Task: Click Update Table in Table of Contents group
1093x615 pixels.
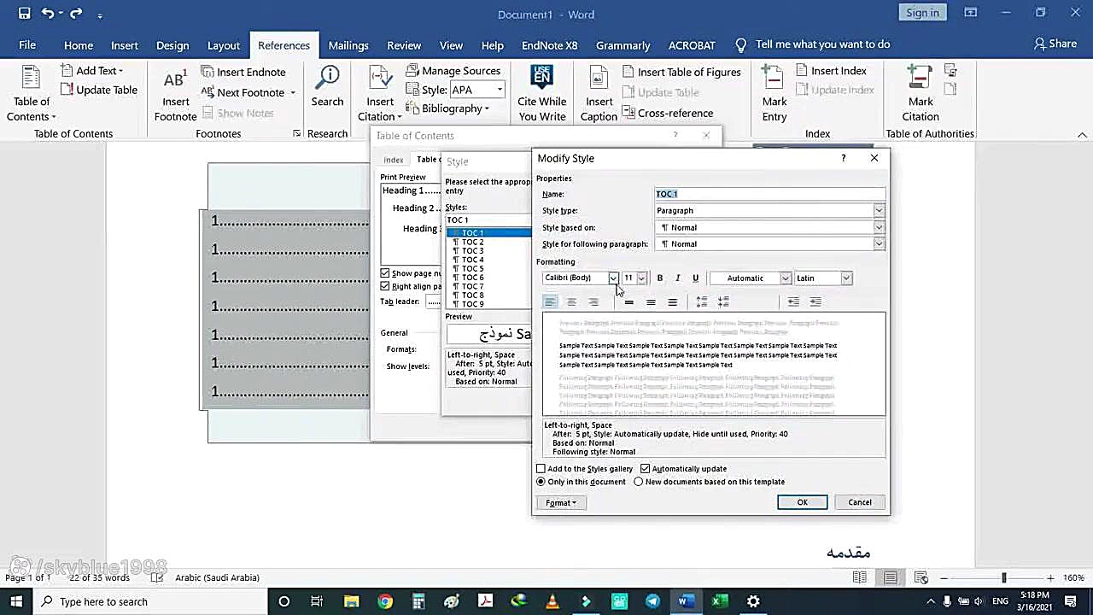Action: pyautogui.click(x=99, y=90)
